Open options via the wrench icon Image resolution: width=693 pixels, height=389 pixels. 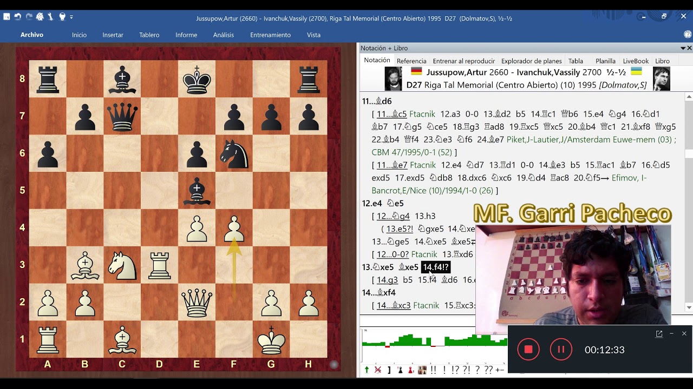[51, 17]
